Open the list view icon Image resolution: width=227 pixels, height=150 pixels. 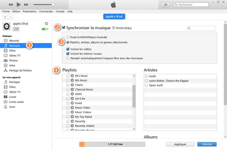click(x=166, y=5)
